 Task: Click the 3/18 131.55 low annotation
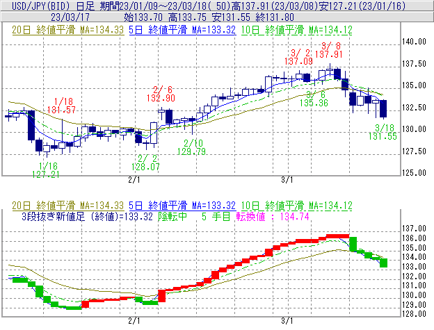click(x=383, y=132)
